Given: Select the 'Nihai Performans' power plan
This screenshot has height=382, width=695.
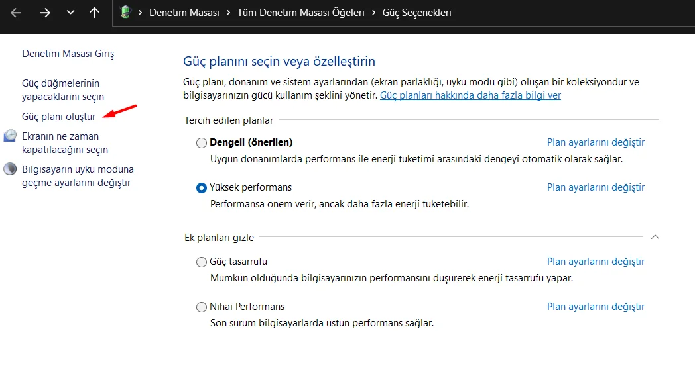Looking at the screenshot, I should pos(201,307).
